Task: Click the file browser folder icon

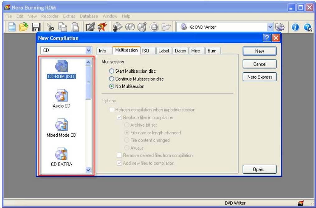Action: pos(166,27)
